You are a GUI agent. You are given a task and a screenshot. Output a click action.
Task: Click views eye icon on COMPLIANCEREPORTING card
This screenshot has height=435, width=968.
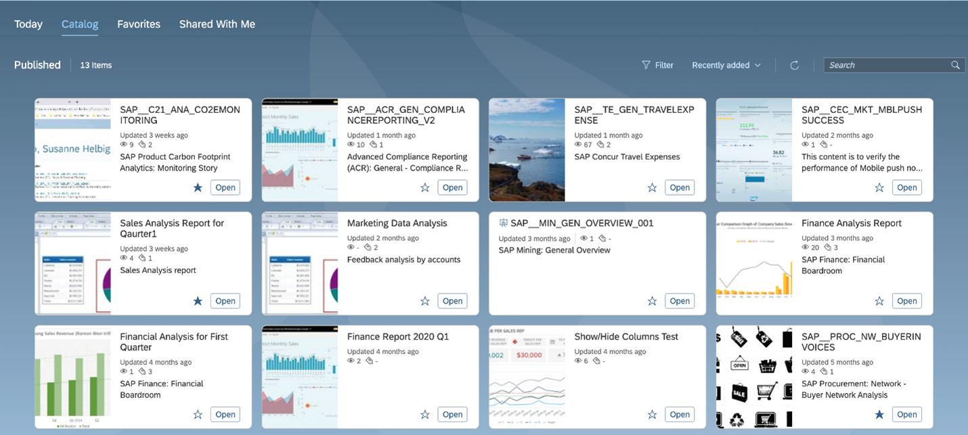[x=351, y=145]
